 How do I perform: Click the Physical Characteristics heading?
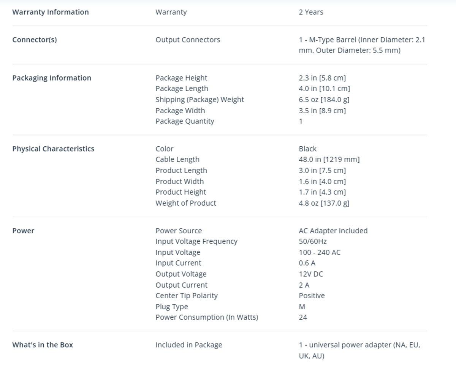(x=53, y=149)
